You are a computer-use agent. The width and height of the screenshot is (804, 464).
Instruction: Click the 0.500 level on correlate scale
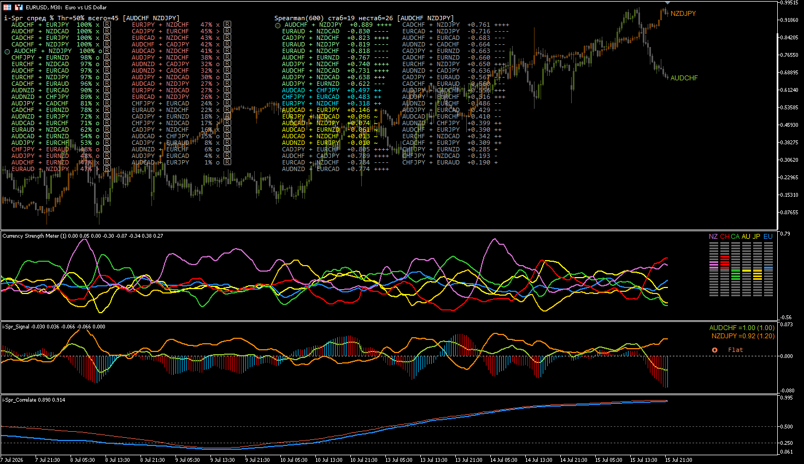[x=787, y=426]
